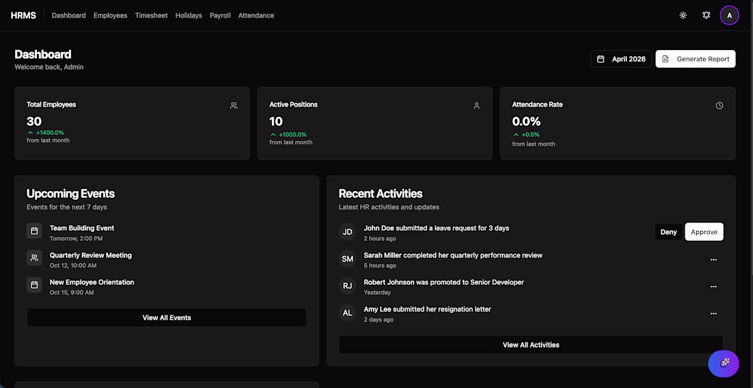
Task: Click the Total Employees people icon
Action: [x=233, y=106]
